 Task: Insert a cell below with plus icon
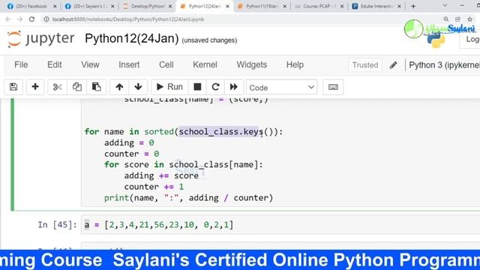point(35,87)
